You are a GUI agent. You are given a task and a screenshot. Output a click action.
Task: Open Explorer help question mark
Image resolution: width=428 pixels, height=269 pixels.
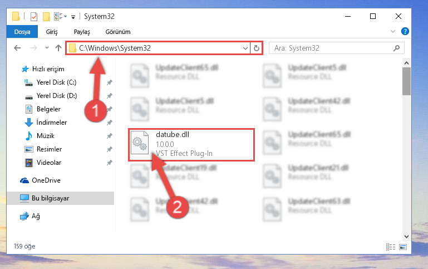(x=405, y=31)
